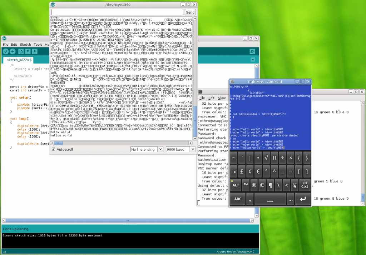Open the Arduino Edit menu
366x255 pixels.
point(14,45)
